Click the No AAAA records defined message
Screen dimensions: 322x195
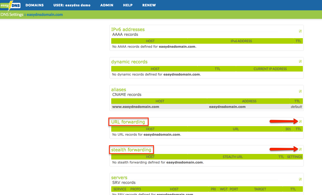click(154, 47)
